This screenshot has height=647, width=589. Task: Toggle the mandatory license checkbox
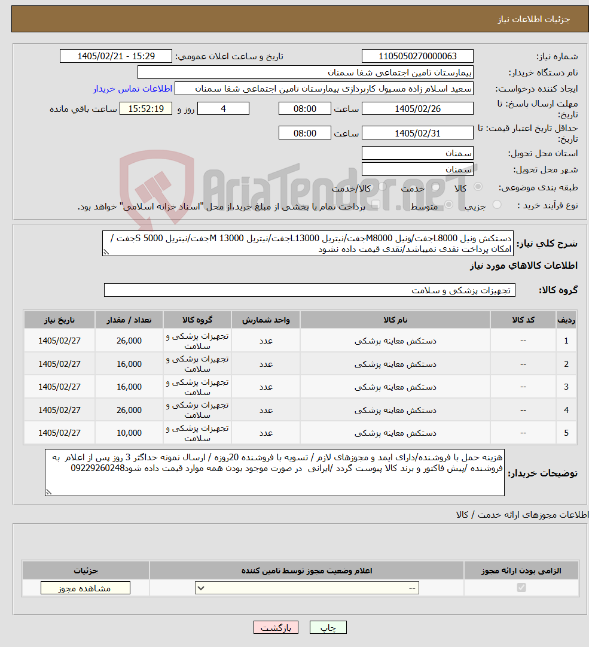pos(521,588)
